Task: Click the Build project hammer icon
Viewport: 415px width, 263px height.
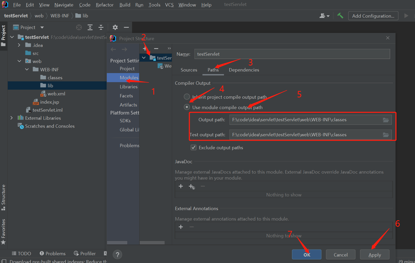Action: [x=340, y=16]
